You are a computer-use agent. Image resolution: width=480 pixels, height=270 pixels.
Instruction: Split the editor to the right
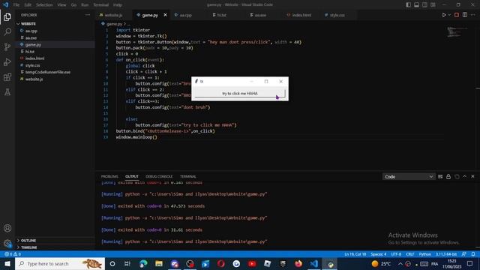[465, 15]
